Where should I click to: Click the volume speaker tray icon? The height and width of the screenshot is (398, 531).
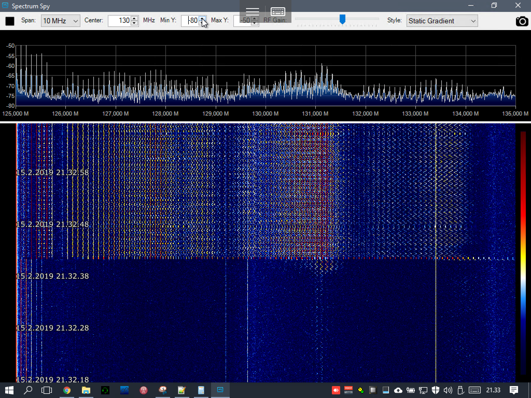point(448,390)
